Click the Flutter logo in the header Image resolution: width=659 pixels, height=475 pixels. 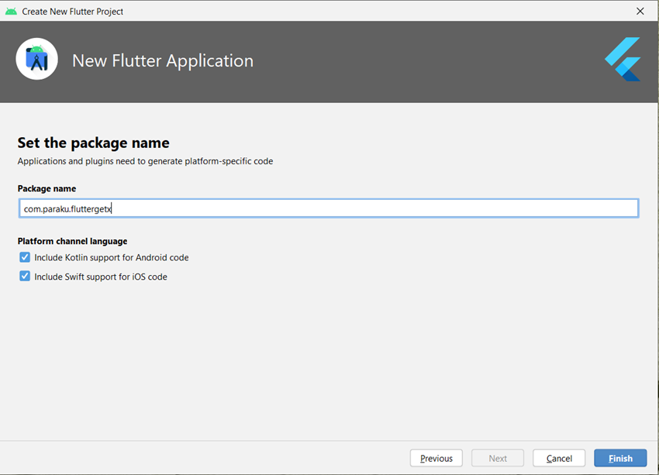pyautogui.click(x=623, y=59)
